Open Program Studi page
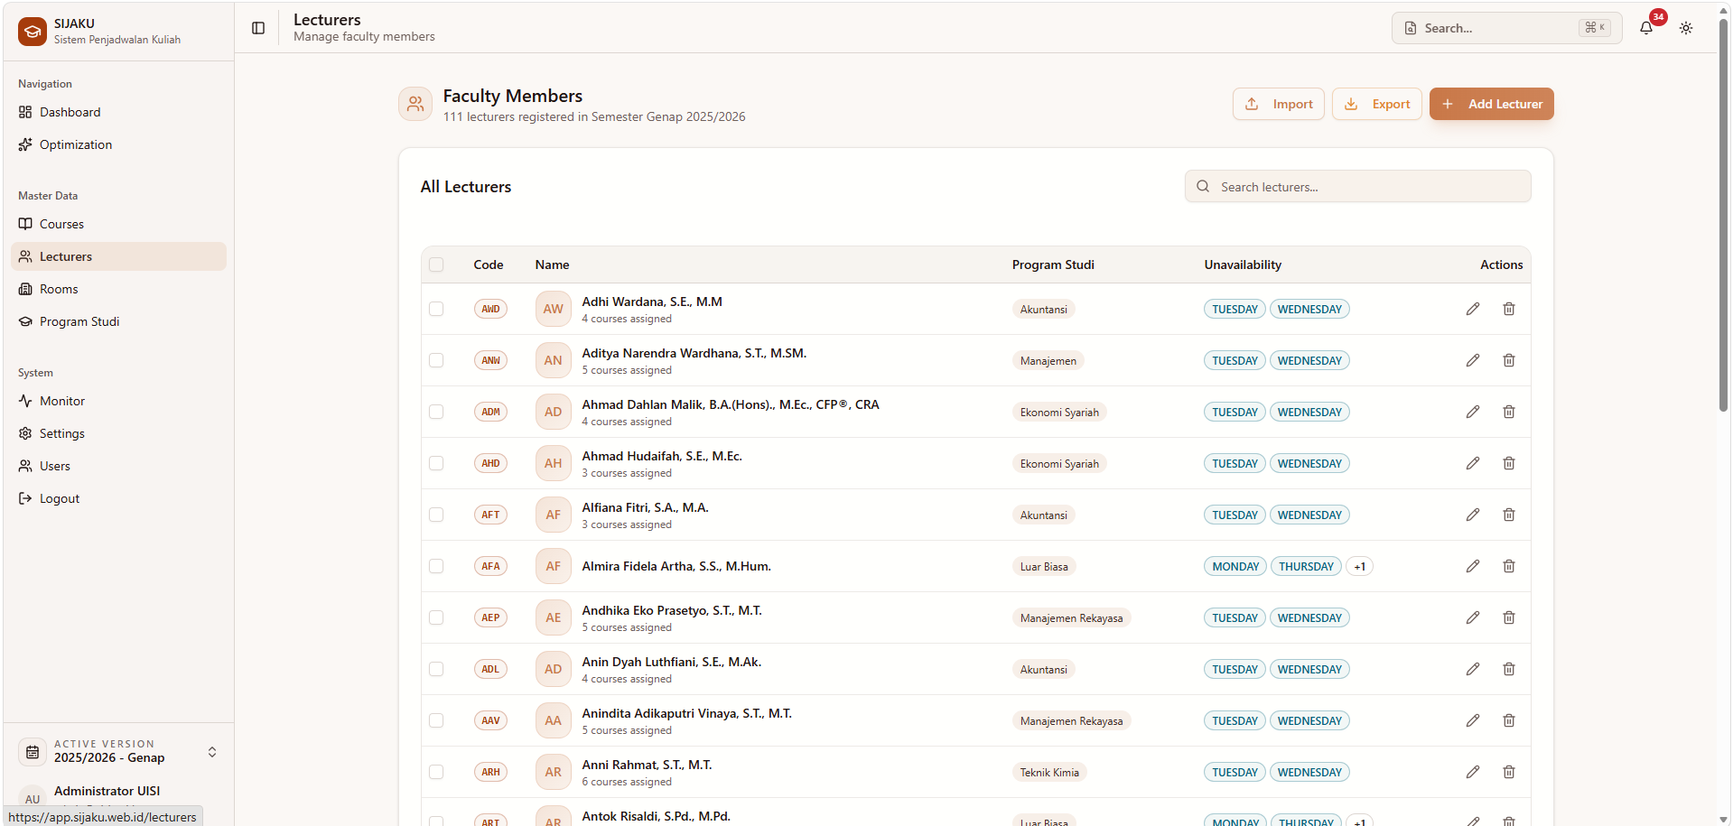 [118, 321]
